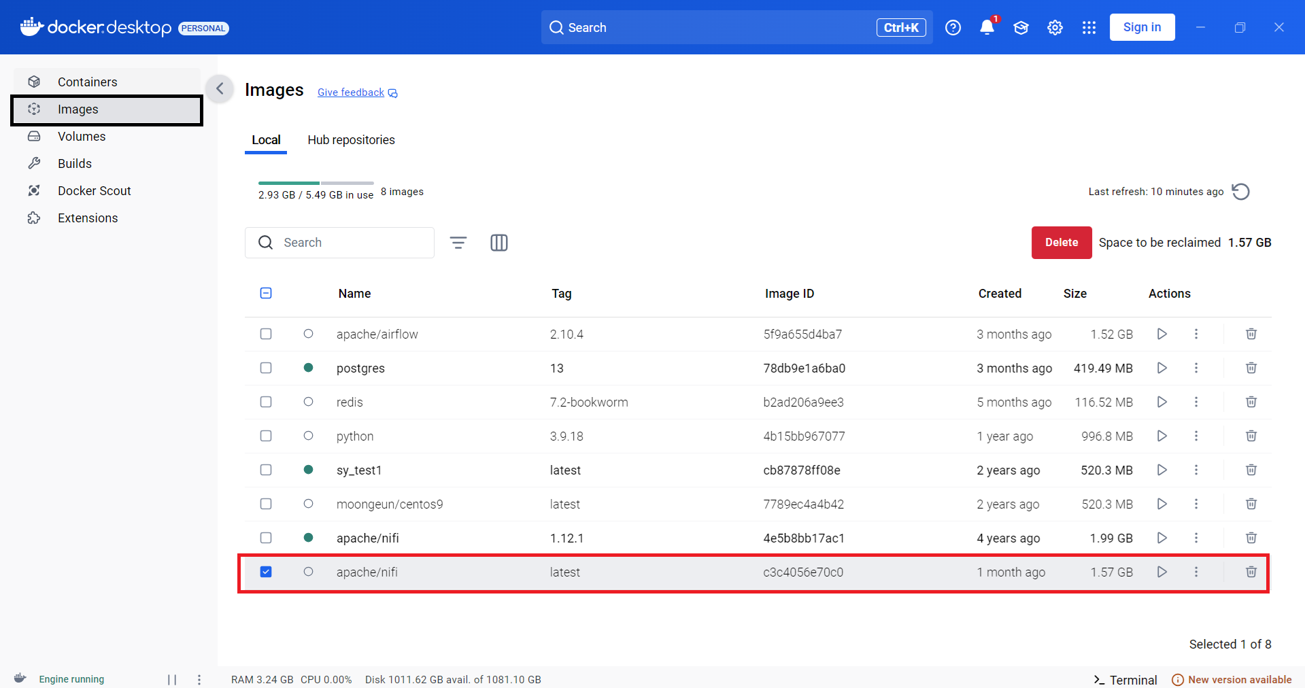Image resolution: width=1305 pixels, height=688 pixels.
Task: Check the postgres row checkbox
Action: point(266,368)
